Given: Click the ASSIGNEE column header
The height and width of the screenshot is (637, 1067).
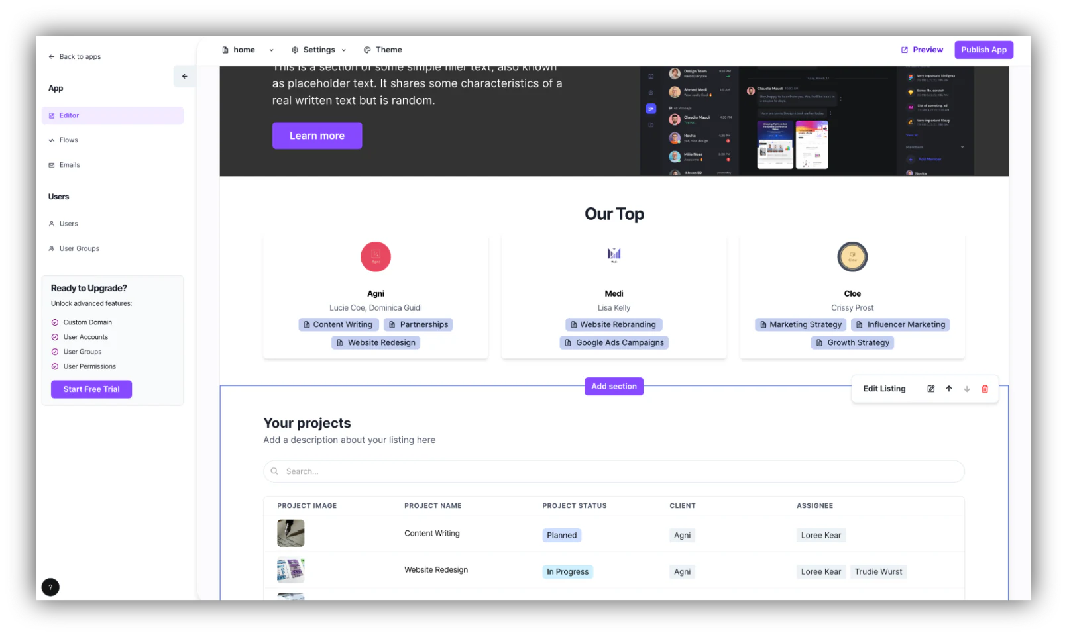Looking at the screenshot, I should pos(815,506).
